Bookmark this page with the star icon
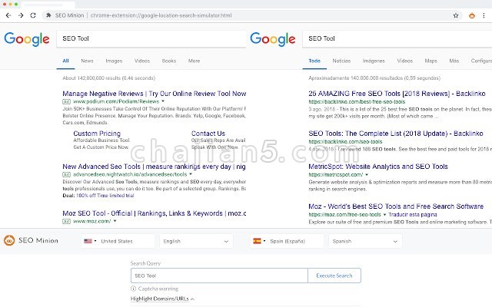This screenshot has height=307, width=492. pos(456,15)
